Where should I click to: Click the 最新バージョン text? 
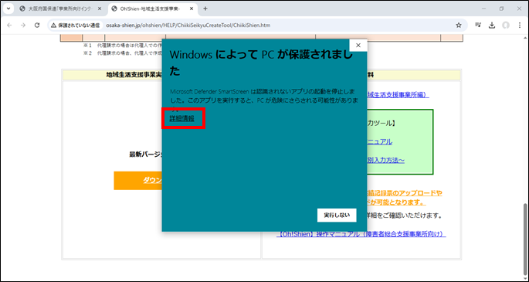(x=146, y=155)
